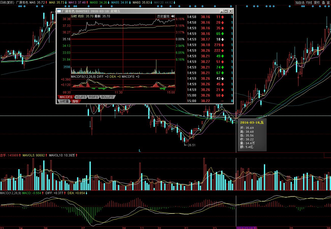Maximize the 广晟有色 intraday popup
Screen dimensions: 331x229
(x=226, y=11)
